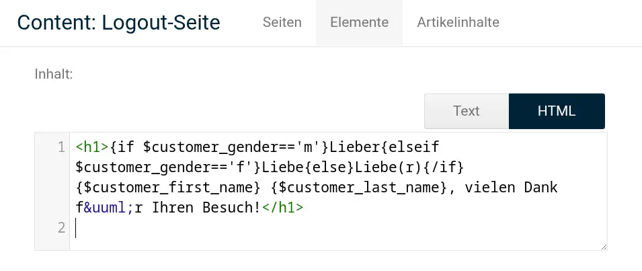Image resolution: width=642 pixels, height=271 pixels.
Task: Switch to the Seiten tab
Action: click(x=282, y=22)
